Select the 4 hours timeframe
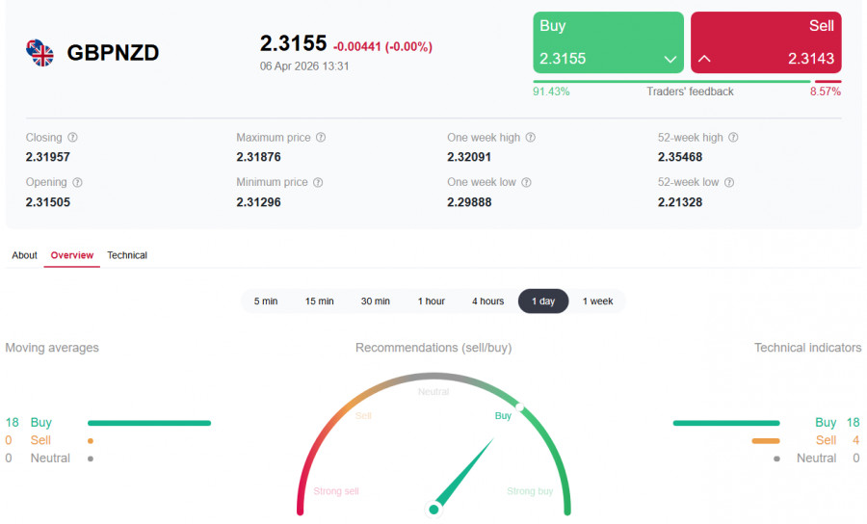Viewport: 867px width, 524px height. coord(487,301)
